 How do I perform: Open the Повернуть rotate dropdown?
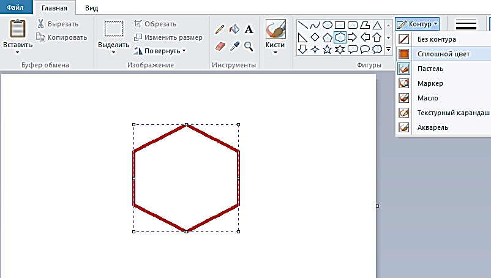pyautogui.click(x=160, y=51)
